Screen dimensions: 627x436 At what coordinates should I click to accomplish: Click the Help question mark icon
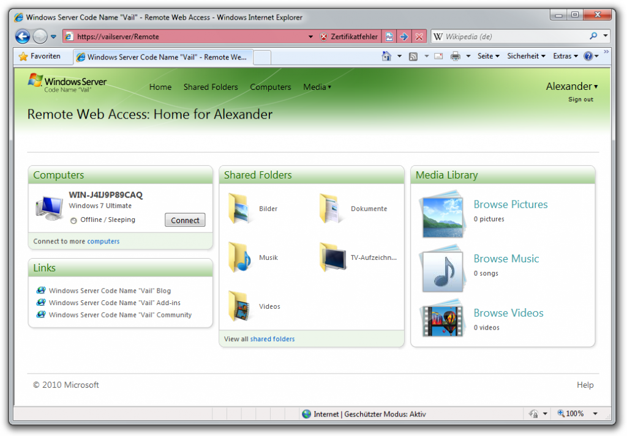click(x=588, y=56)
